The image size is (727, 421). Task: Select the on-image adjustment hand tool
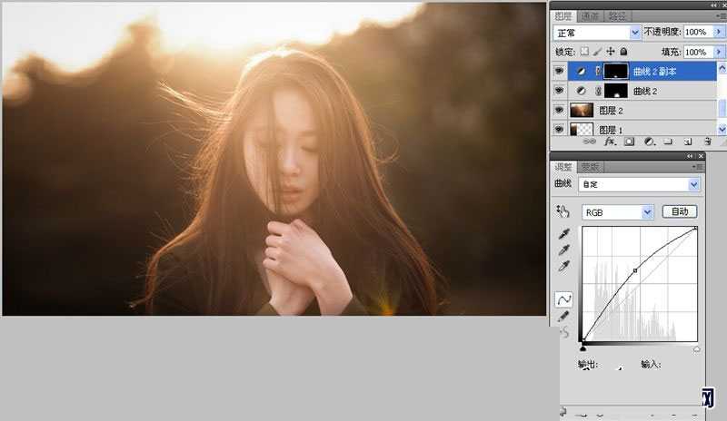pyautogui.click(x=563, y=212)
